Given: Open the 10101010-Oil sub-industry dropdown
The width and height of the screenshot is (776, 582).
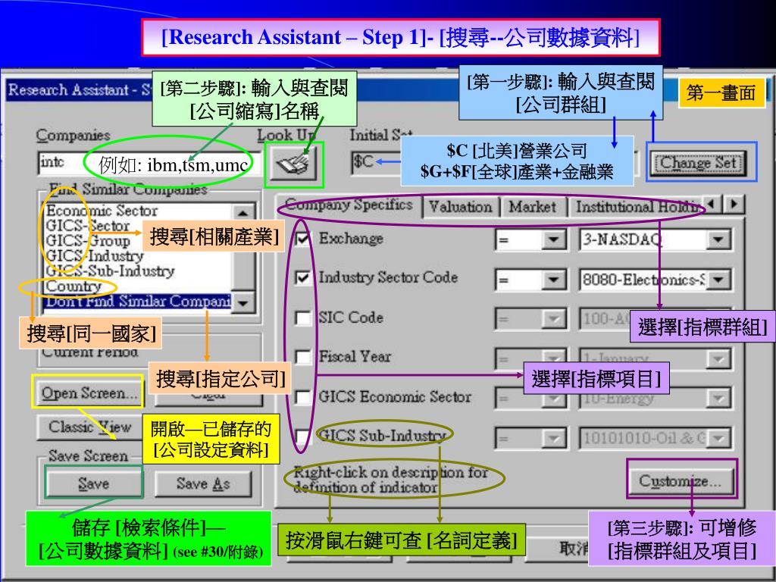Looking at the screenshot, I should click(x=717, y=438).
